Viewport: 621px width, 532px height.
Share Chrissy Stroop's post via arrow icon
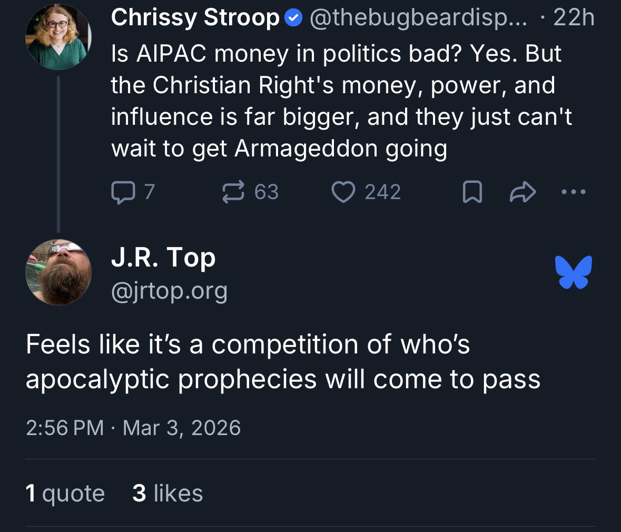(522, 193)
